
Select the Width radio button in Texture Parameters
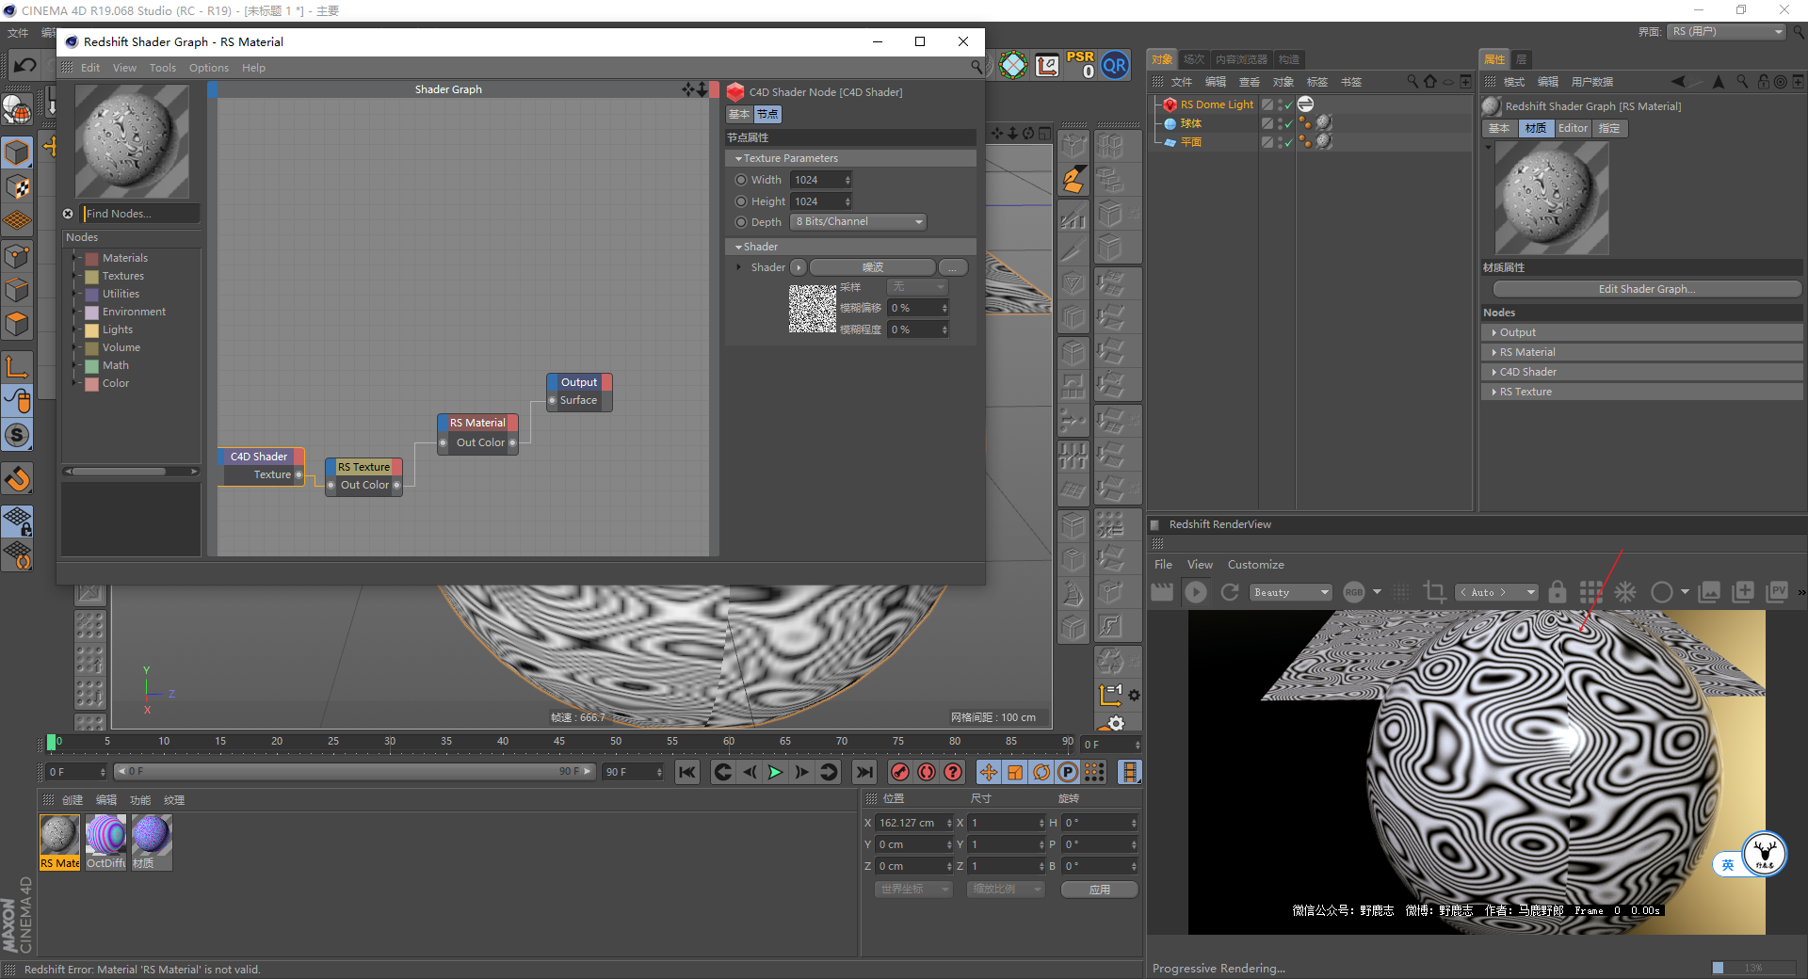pos(741,180)
